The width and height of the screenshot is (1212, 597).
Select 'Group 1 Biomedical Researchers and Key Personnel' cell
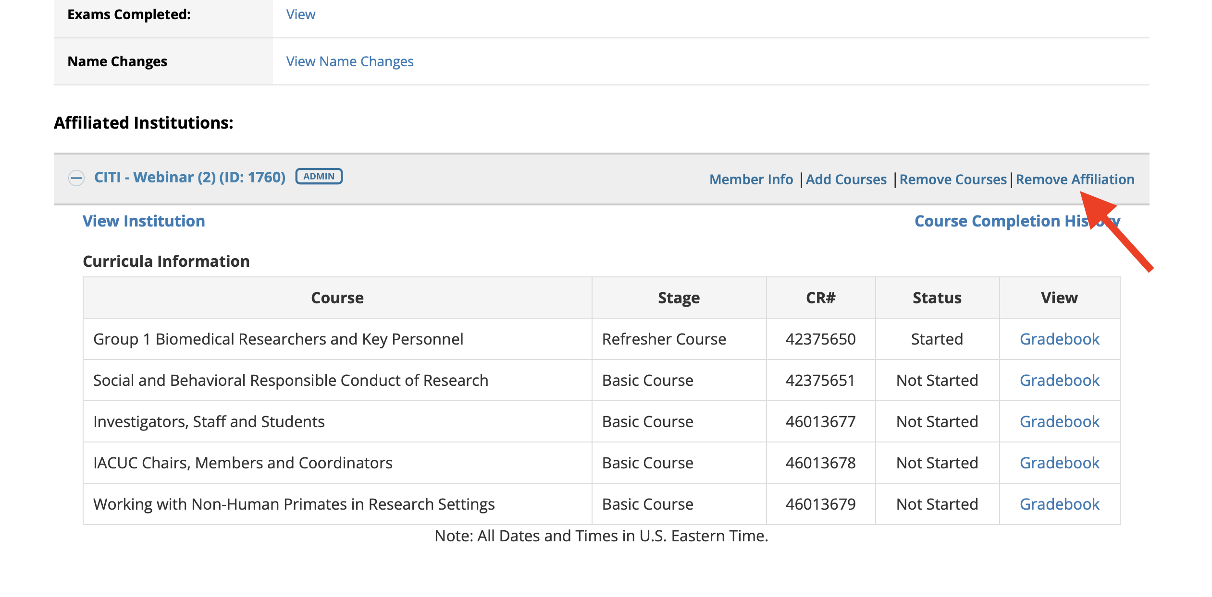tap(337, 339)
